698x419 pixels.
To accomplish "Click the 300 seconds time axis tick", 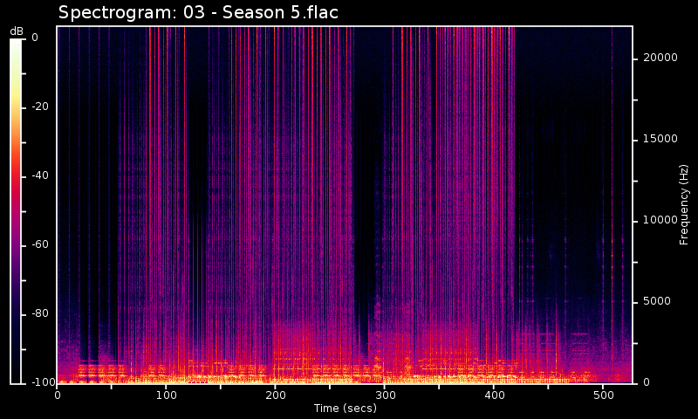I will pyautogui.click(x=385, y=395).
